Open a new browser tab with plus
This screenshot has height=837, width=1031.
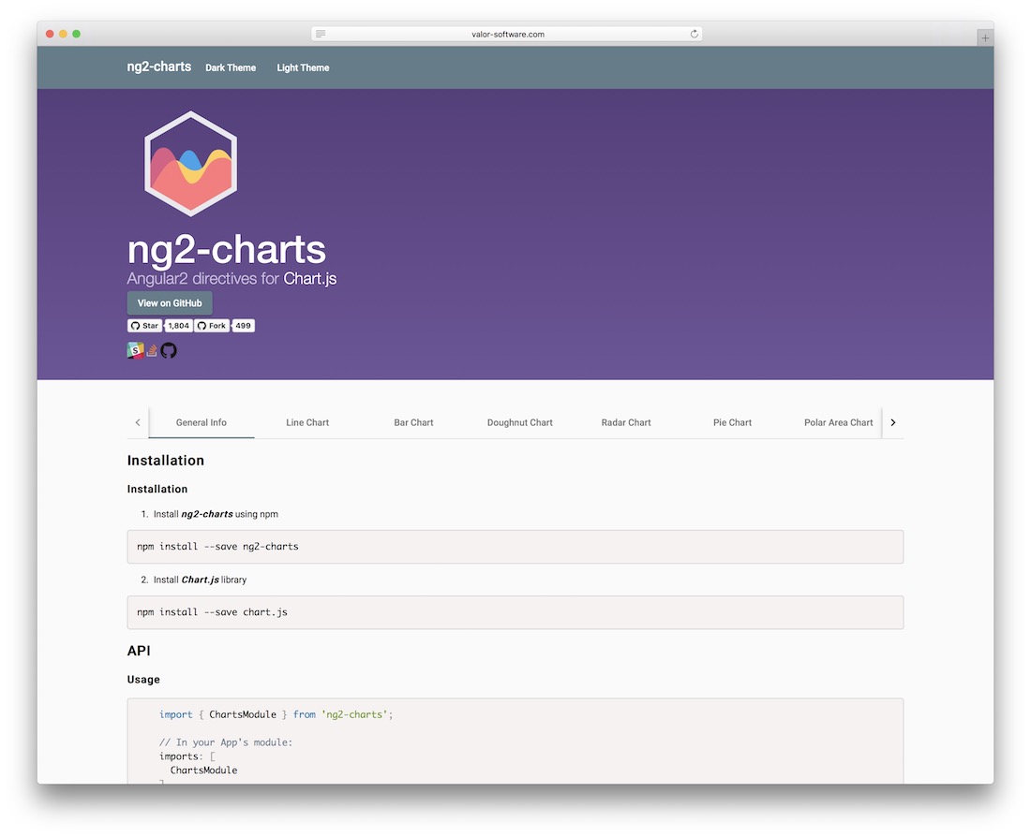985,38
